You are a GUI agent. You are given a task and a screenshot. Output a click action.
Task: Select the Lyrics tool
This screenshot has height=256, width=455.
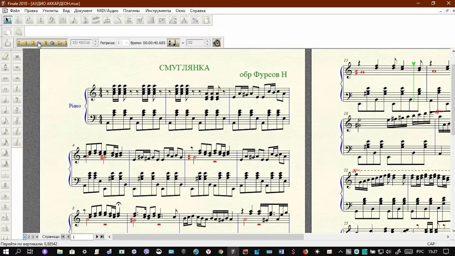(173, 20)
